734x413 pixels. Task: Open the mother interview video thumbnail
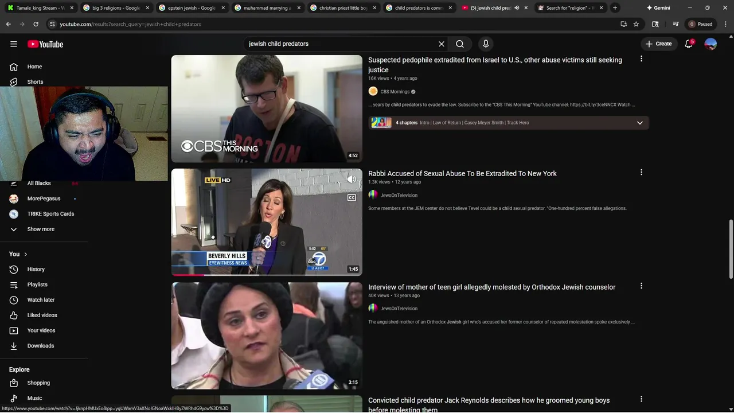pos(267,336)
